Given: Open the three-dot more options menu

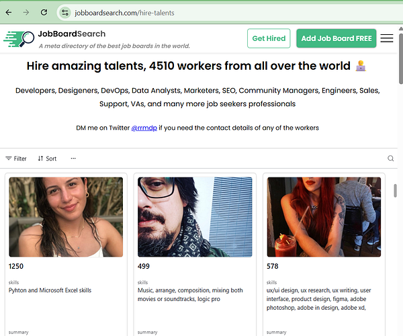Looking at the screenshot, I should [x=73, y=159].
